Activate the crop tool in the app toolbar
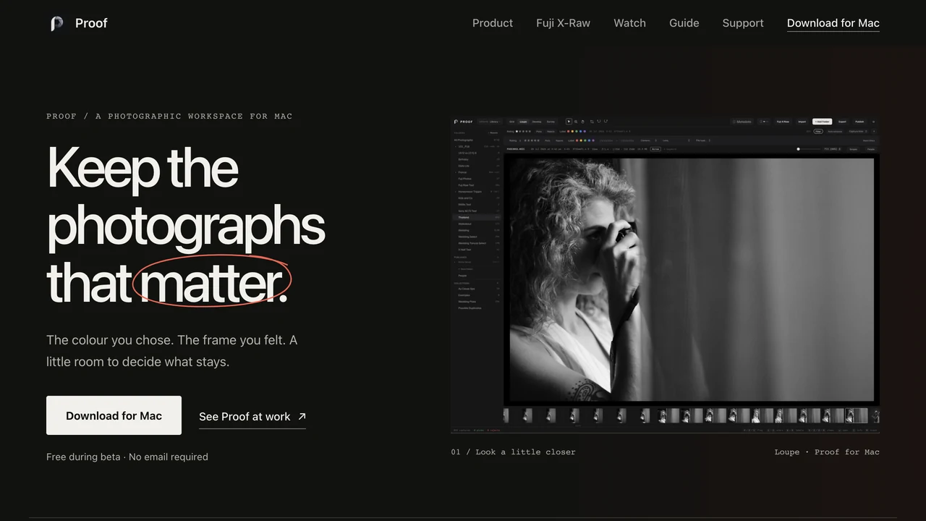Viewport: 926px width, 521px height. (x=592, y=122)
